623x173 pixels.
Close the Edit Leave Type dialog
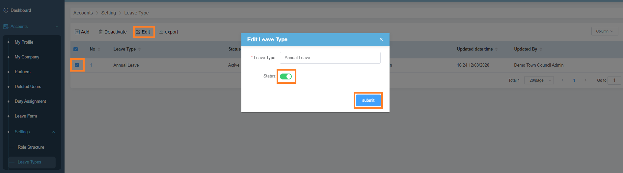pyautogui.click(x=381, y=39)
